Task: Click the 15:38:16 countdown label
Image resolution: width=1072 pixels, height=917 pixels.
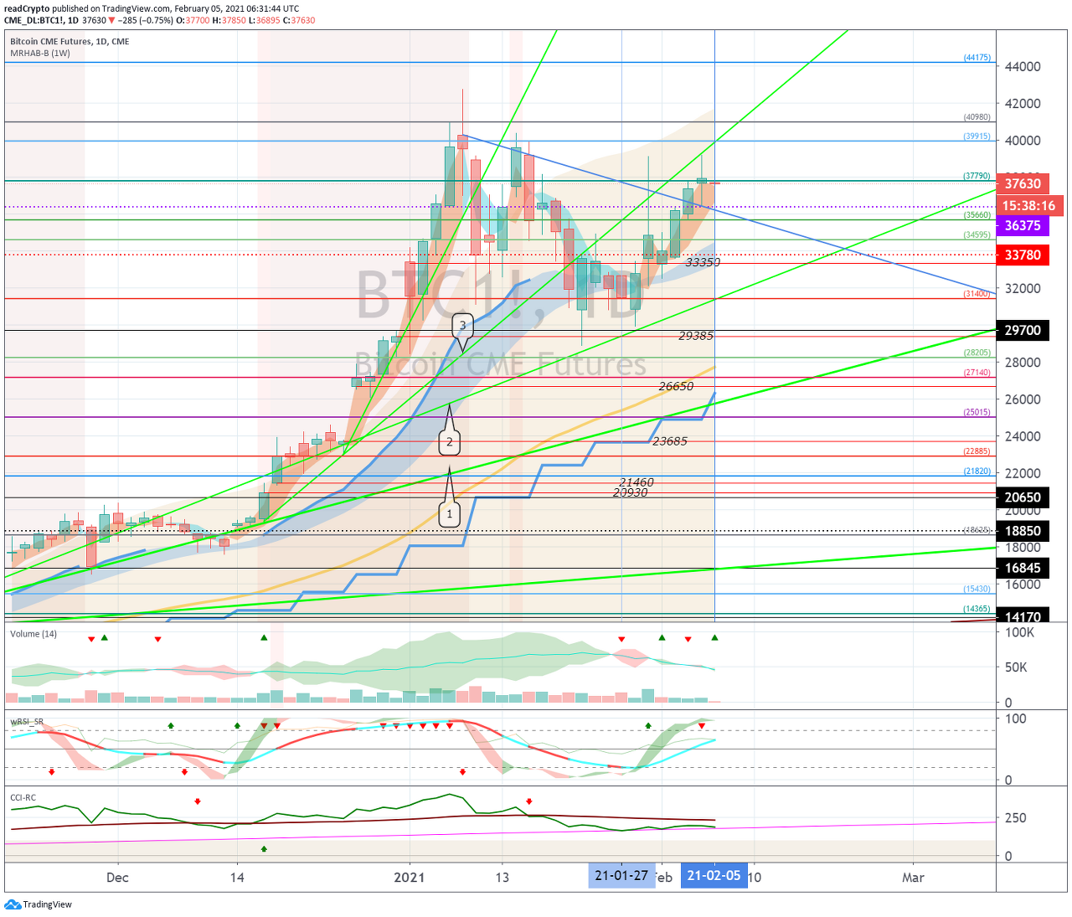Action: 1028,205
